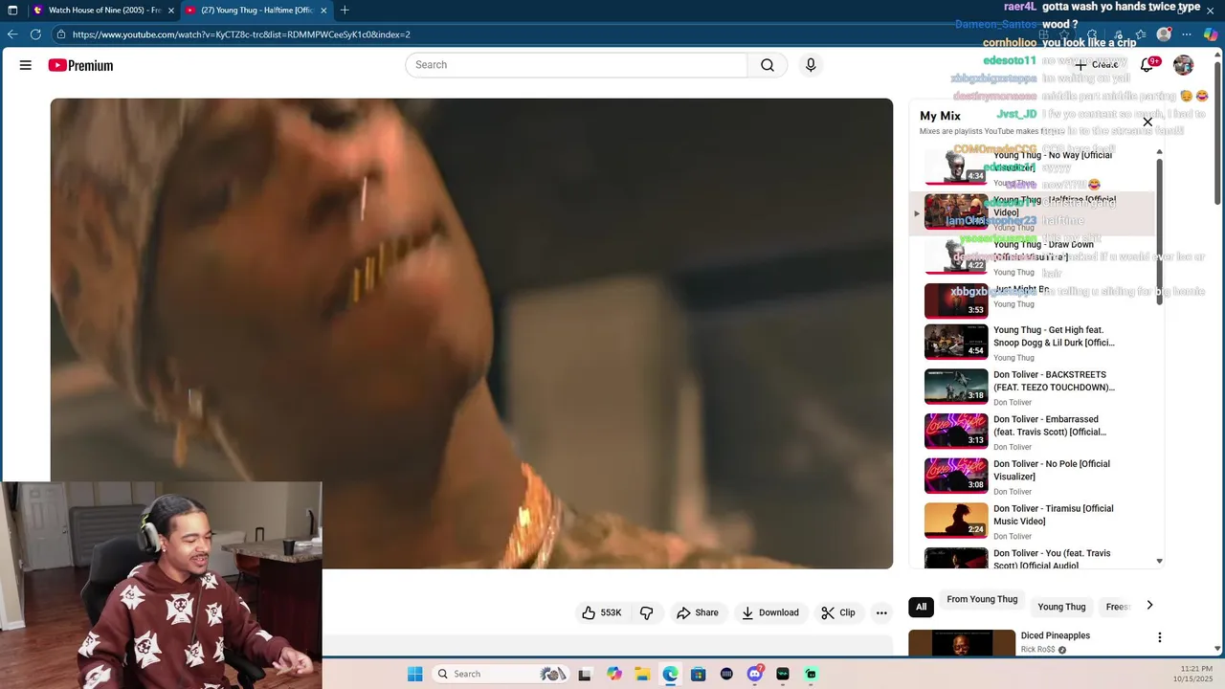The width and height of the screenshot is (1225, 689).
Task: Open Edge settings and more menu
Action: click(1187, 34)
